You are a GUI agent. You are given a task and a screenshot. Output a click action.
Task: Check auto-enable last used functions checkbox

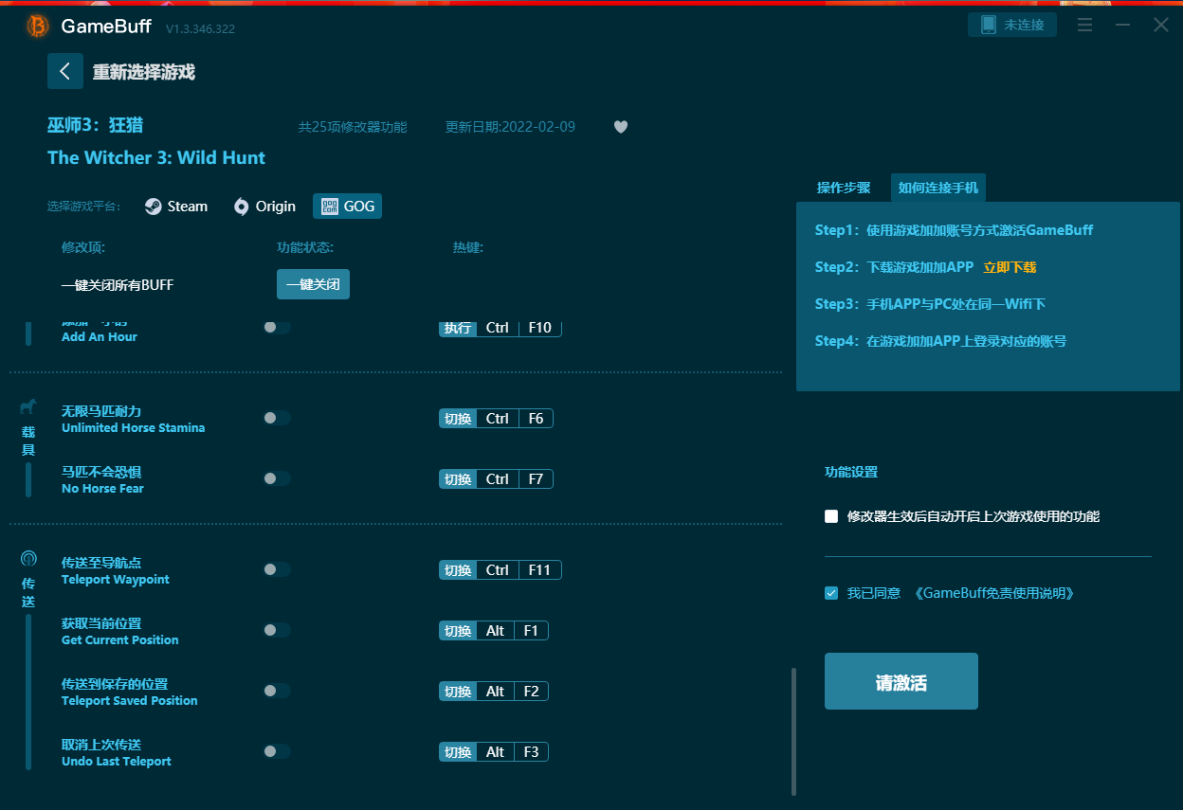(x=831, y=516)
